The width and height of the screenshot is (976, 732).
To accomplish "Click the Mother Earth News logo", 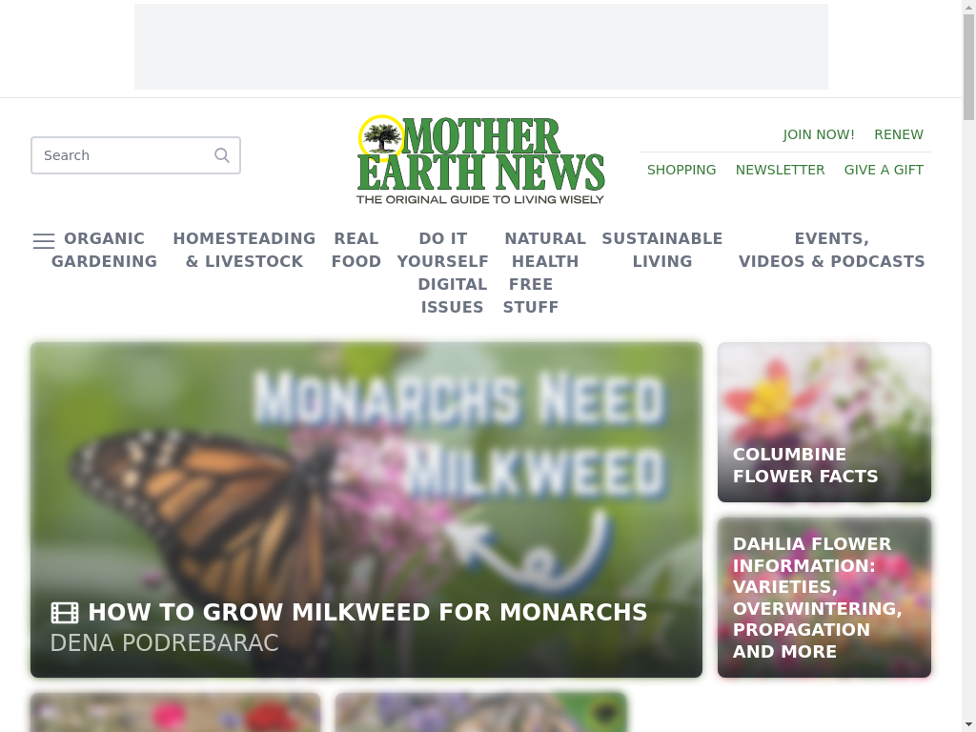I will point(480,160).
